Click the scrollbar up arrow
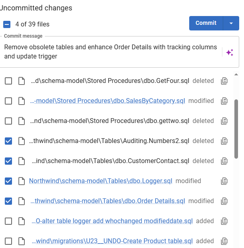The image size is (244, 248). pyautogui.click(x=236, y=75)
